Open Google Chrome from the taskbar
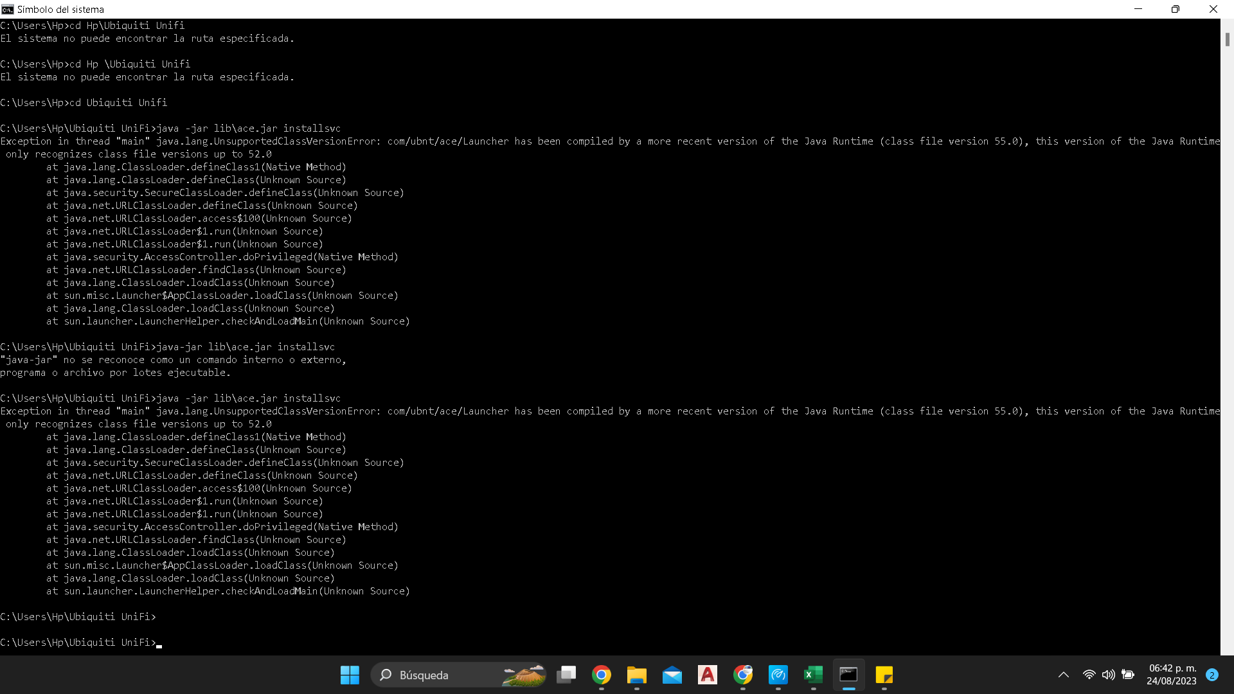 (x=602, y=675)
